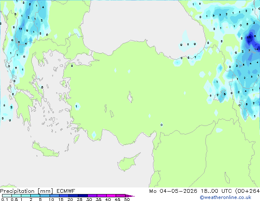Viewport: 260px width, 201px height.
Task: Click the lightest 0.1–0.5 mm legend swatch
Action: (7, 196)
